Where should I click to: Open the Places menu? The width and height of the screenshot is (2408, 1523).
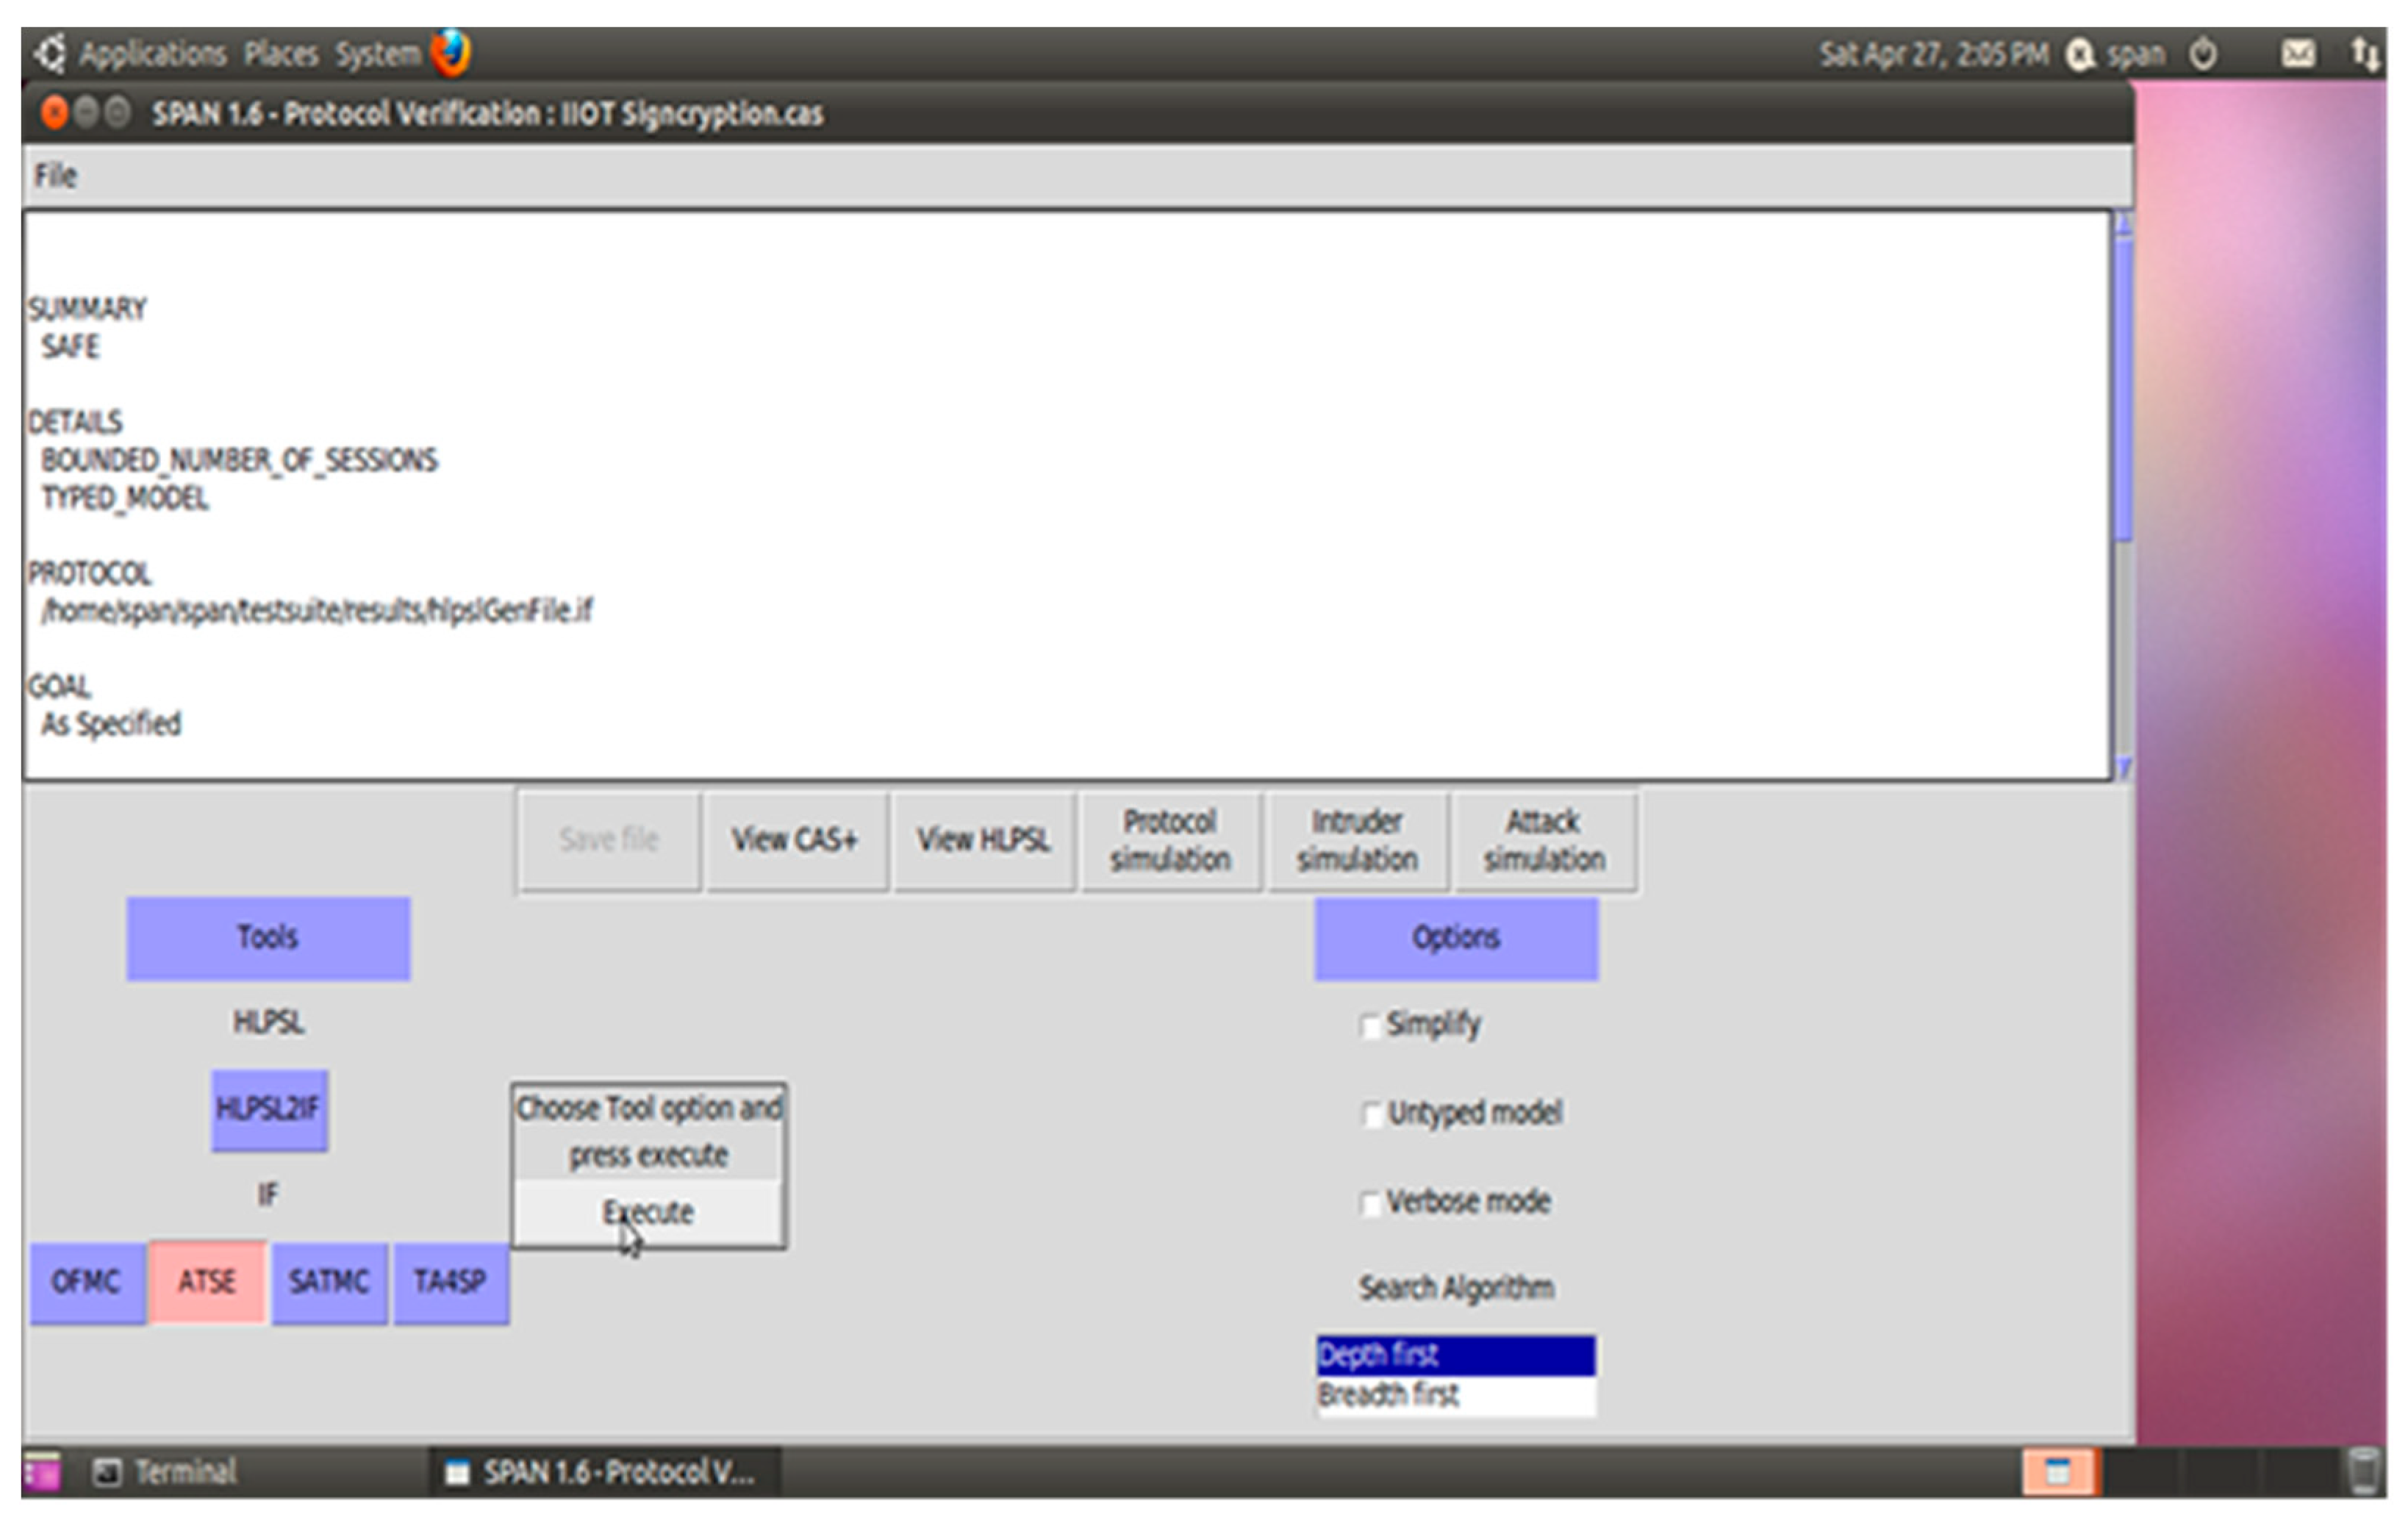click(x=281, y=54)
